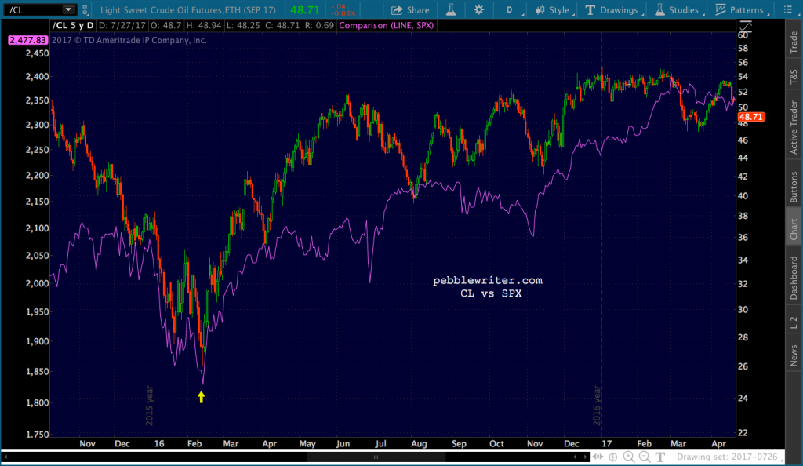Image resolution: width=803 pixels, height=466 pixels.
Task: Click the O: 48.7 open value
Action: (166, 25)
